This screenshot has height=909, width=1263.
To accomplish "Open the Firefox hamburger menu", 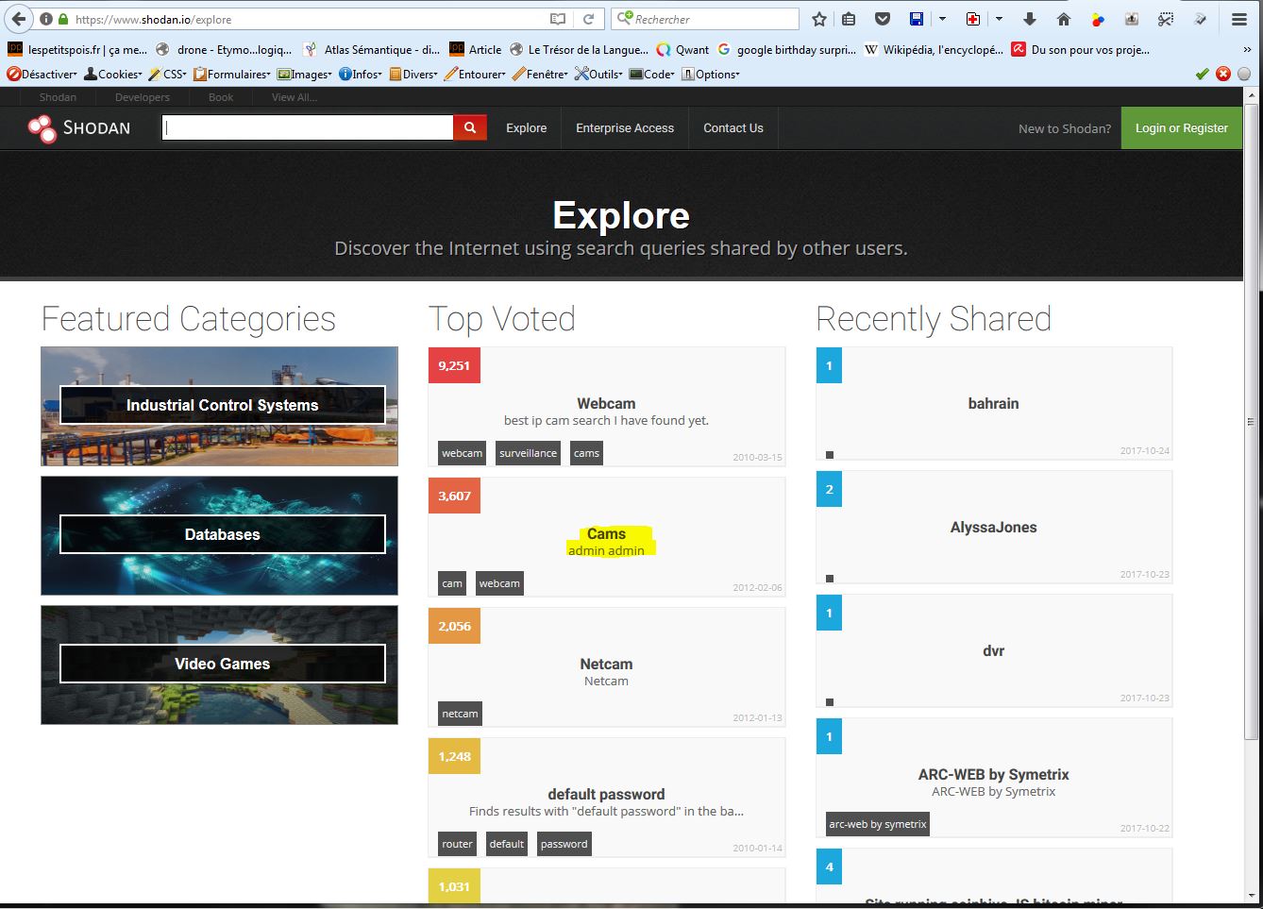I will (1239, 19).
